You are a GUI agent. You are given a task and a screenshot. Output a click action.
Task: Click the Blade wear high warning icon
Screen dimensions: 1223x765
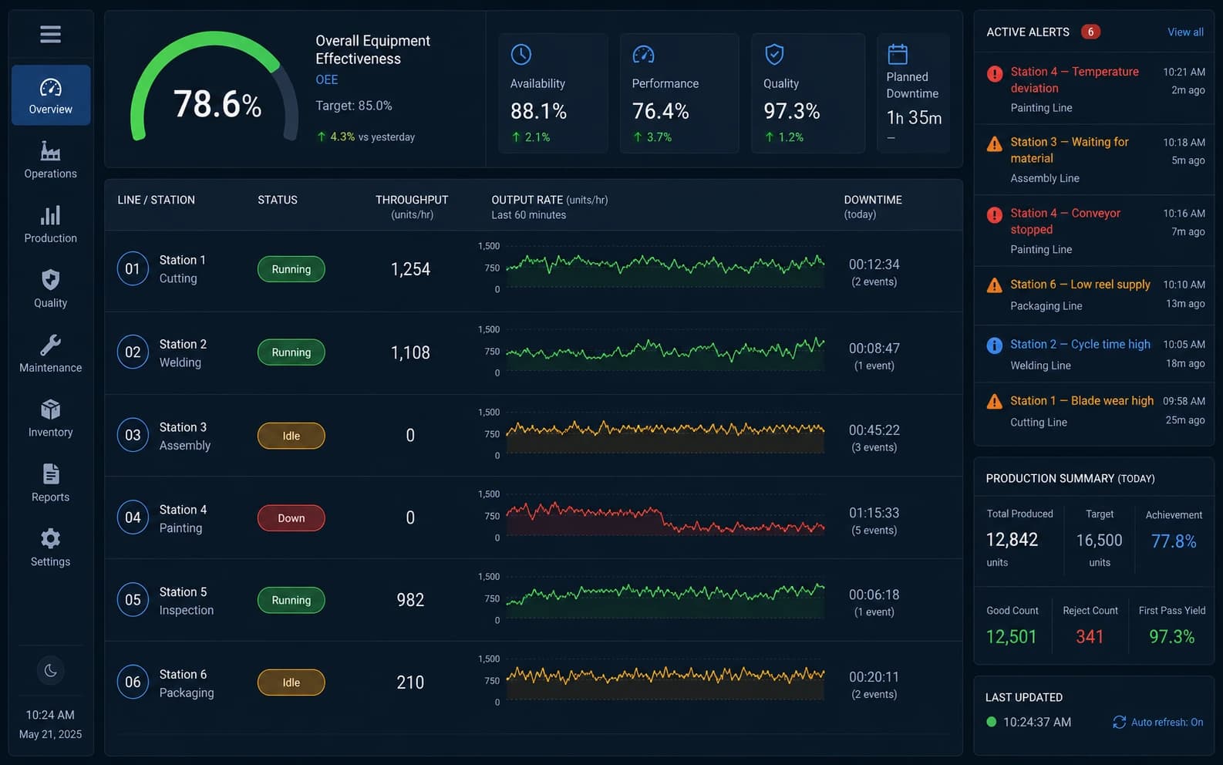click(995, 402)
